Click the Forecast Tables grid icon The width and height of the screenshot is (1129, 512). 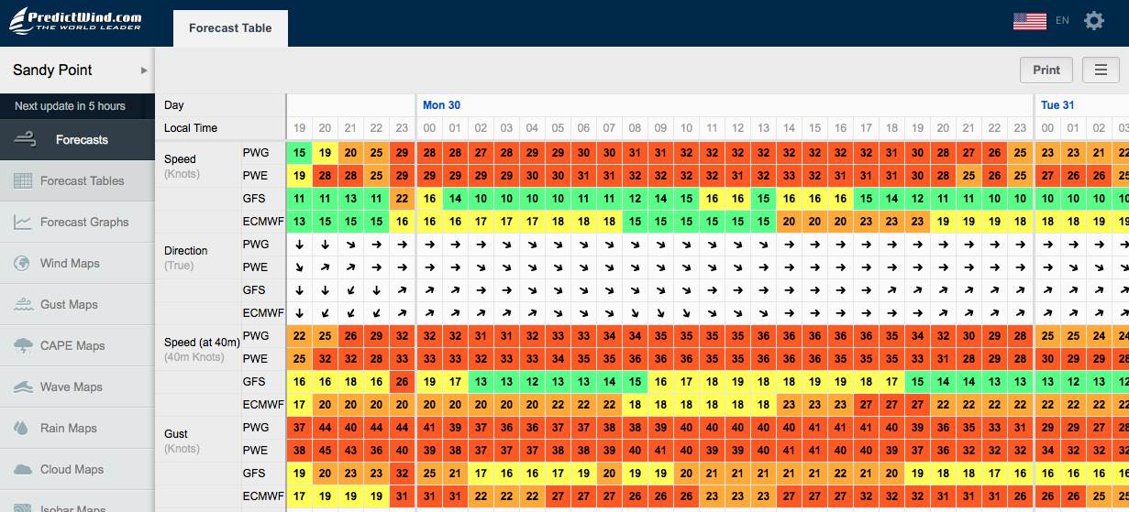[x=24, y=181]
